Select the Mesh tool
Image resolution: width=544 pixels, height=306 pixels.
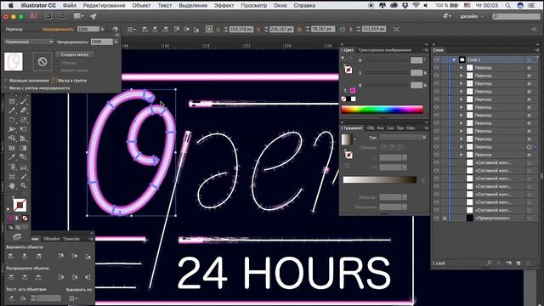(12, 148)
